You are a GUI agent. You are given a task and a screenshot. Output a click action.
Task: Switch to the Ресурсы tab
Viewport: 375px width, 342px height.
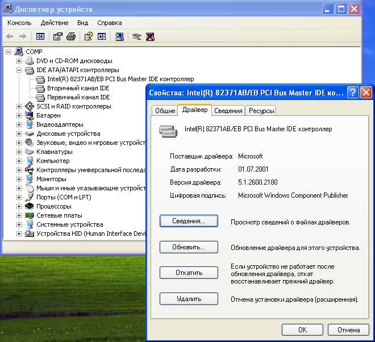[261, 111]
